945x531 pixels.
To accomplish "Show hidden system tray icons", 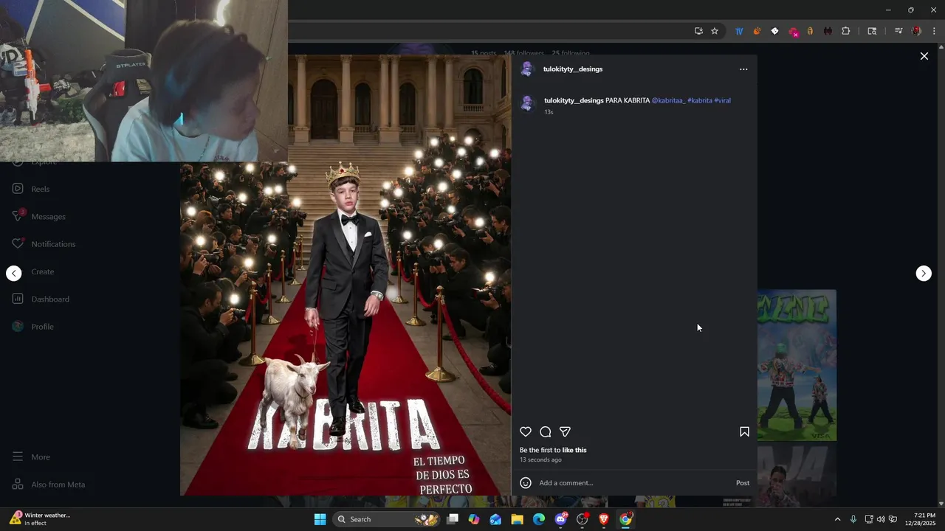I will click(837, 519).
